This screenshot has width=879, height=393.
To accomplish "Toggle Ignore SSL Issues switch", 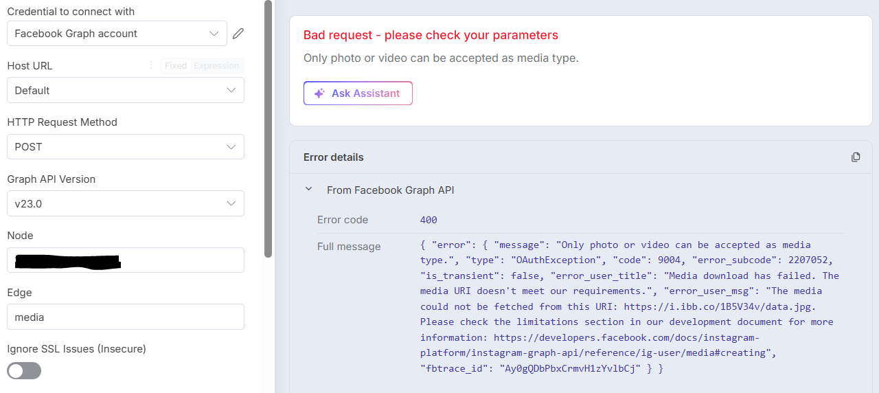I will pos(24,371).
